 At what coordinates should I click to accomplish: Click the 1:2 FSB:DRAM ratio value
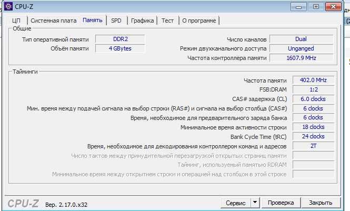point(313,89)
